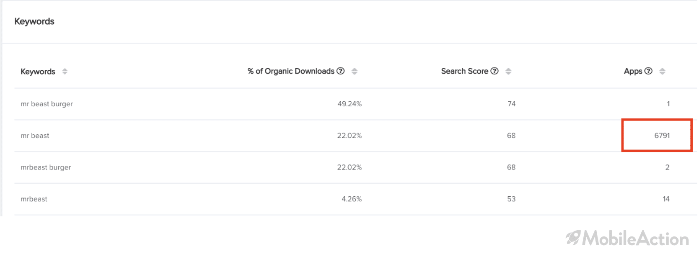Click the 49.24% organic downloads value
This screenshot has height=267, width=699.
[x=349, y=104]
